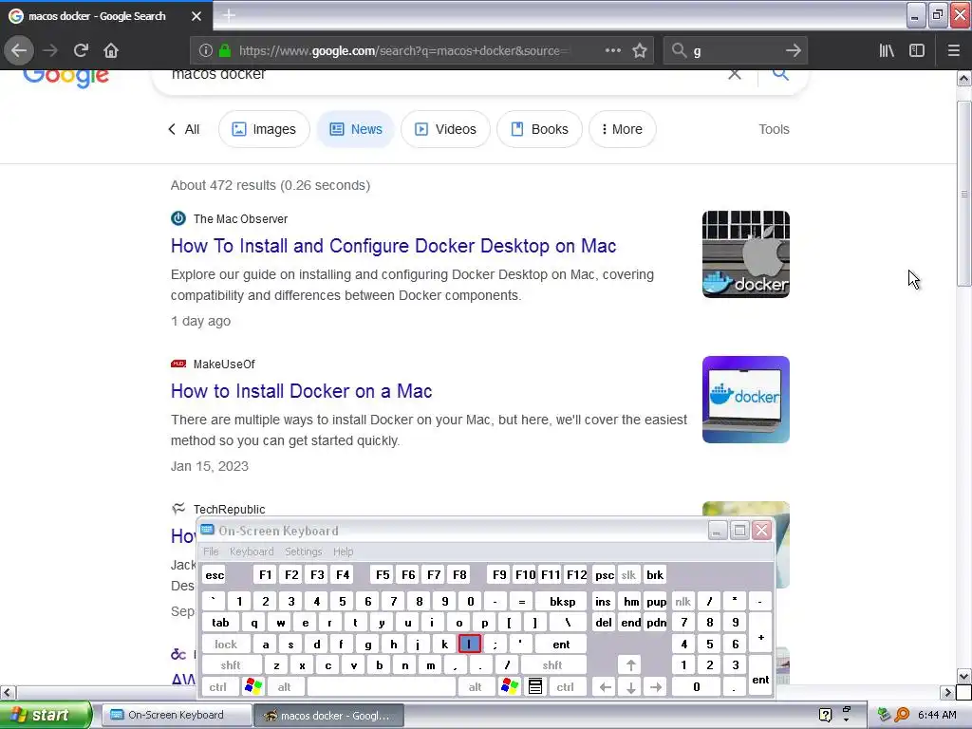Go back to the All results chevron

pyautogui.click(x=183, y=129)
